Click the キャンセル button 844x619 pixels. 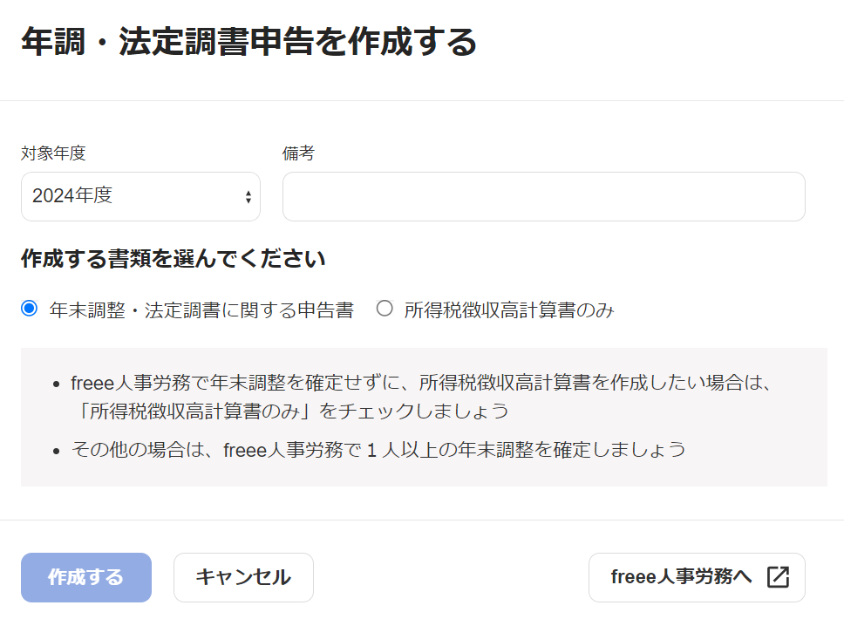(243, 577)
